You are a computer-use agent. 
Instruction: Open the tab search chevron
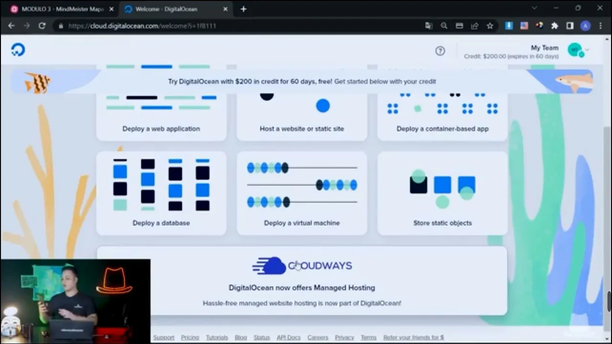[x=535, y=8]
